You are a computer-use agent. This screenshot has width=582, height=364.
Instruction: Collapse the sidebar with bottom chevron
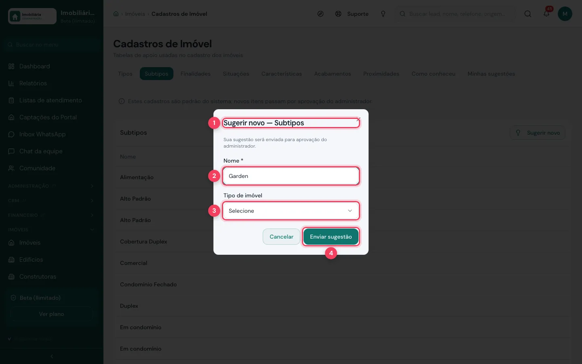52,356
